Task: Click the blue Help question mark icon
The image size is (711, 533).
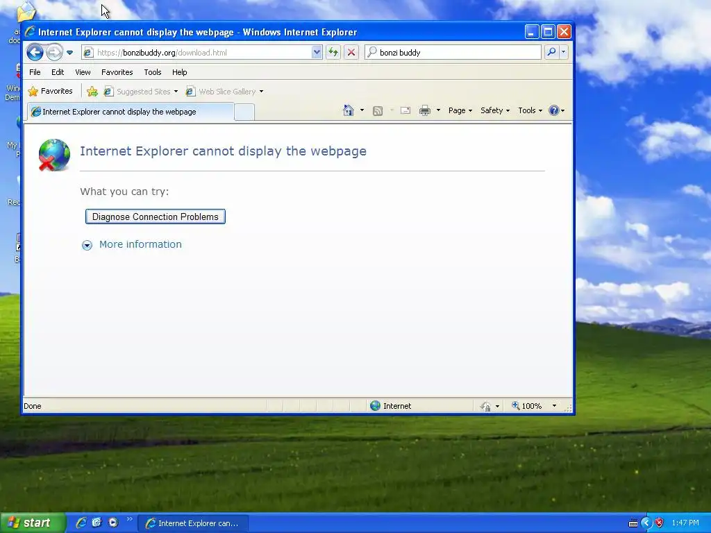Action: [x=553, y=110]
